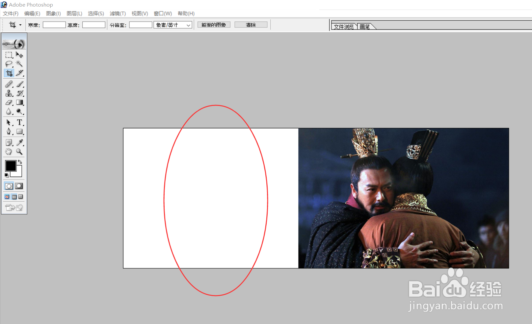Click the 清除 button
The image size is (532, 324).
251,25
